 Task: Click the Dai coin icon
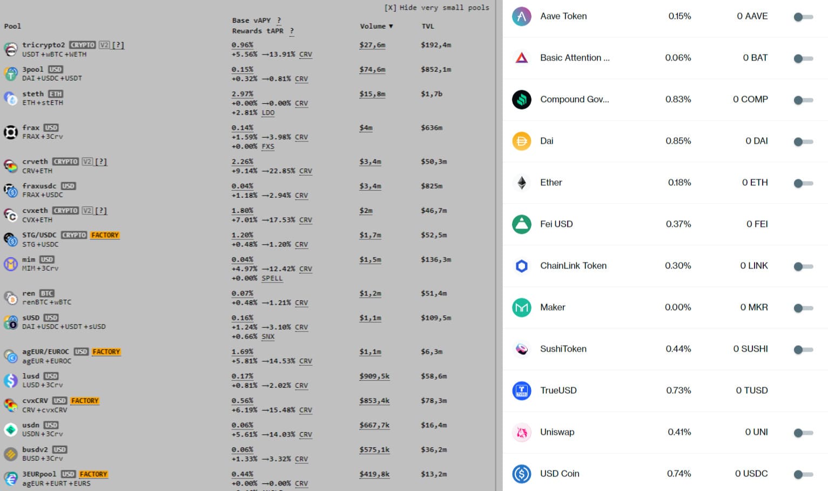pos(521,141)
